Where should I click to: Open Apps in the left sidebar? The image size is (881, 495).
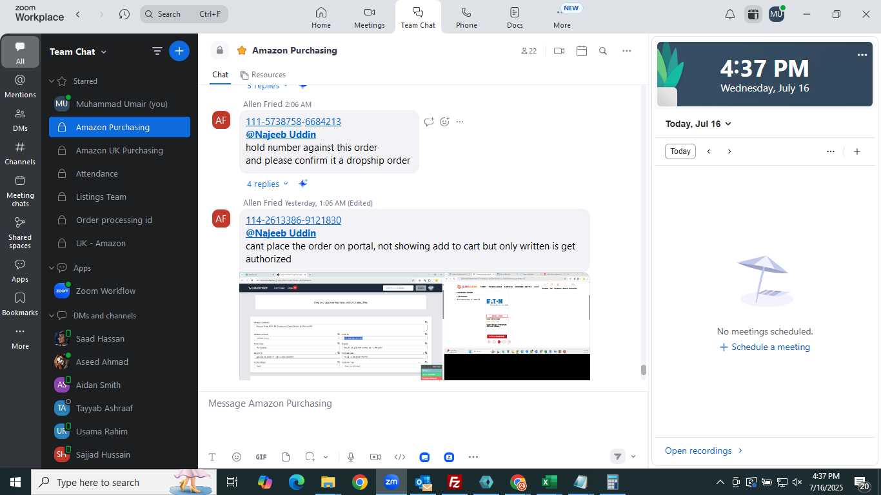click(20, 271)
